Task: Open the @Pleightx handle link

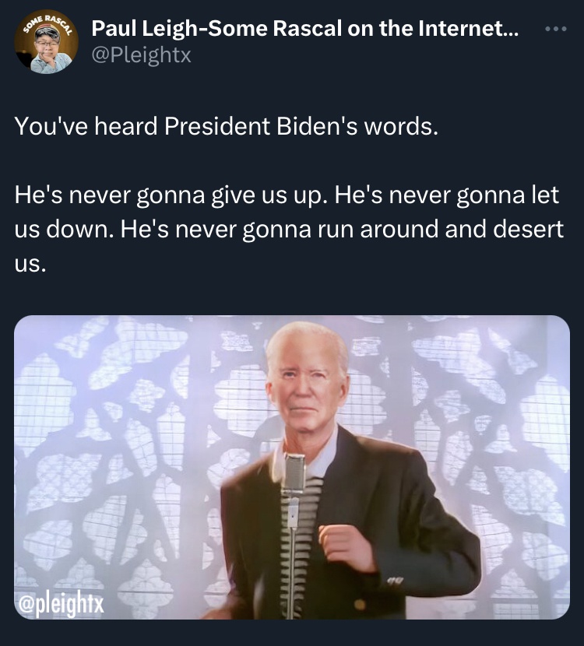Action: coord(141,54)
